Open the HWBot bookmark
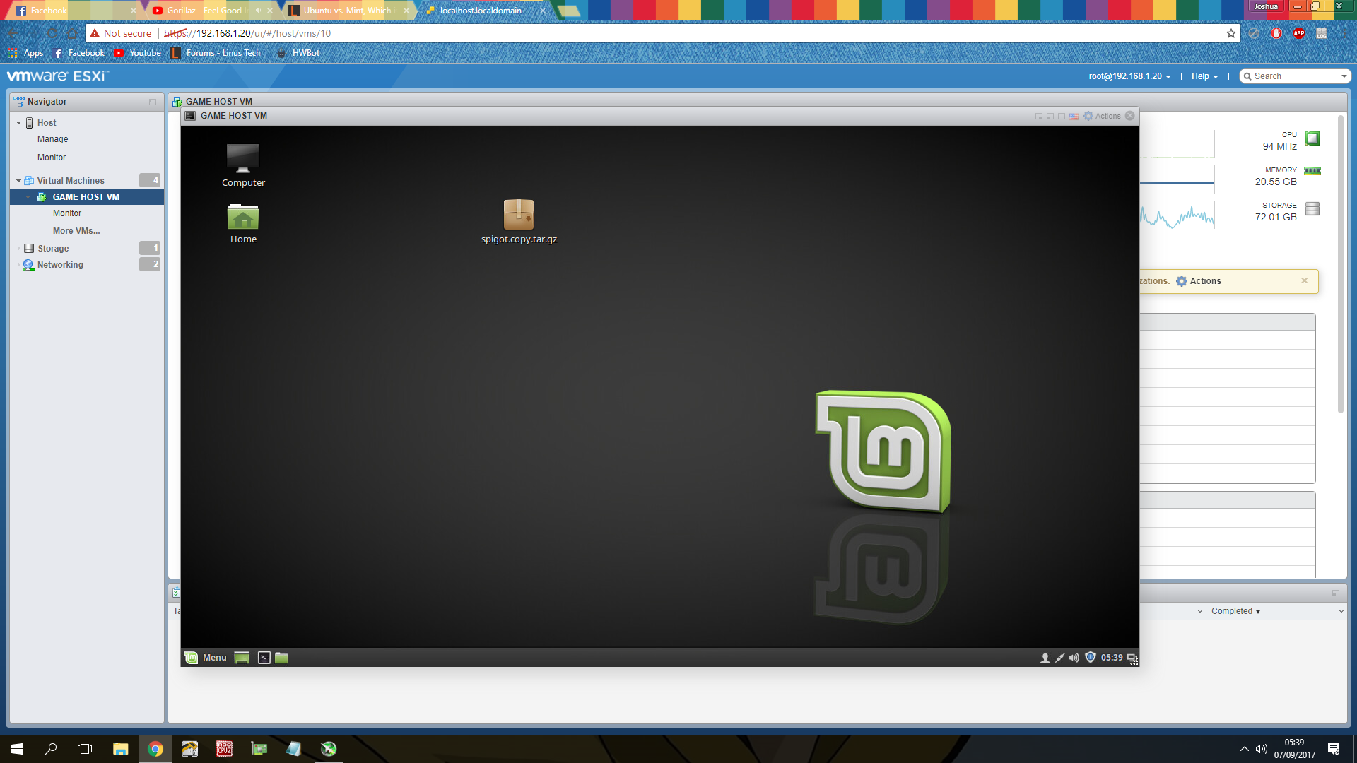 click(298, 53)
